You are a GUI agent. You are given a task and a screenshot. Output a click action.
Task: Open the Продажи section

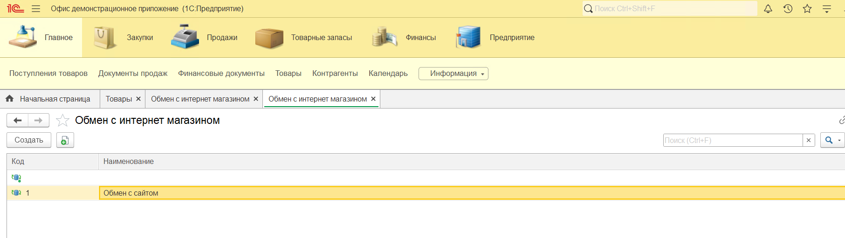[205, 38]
